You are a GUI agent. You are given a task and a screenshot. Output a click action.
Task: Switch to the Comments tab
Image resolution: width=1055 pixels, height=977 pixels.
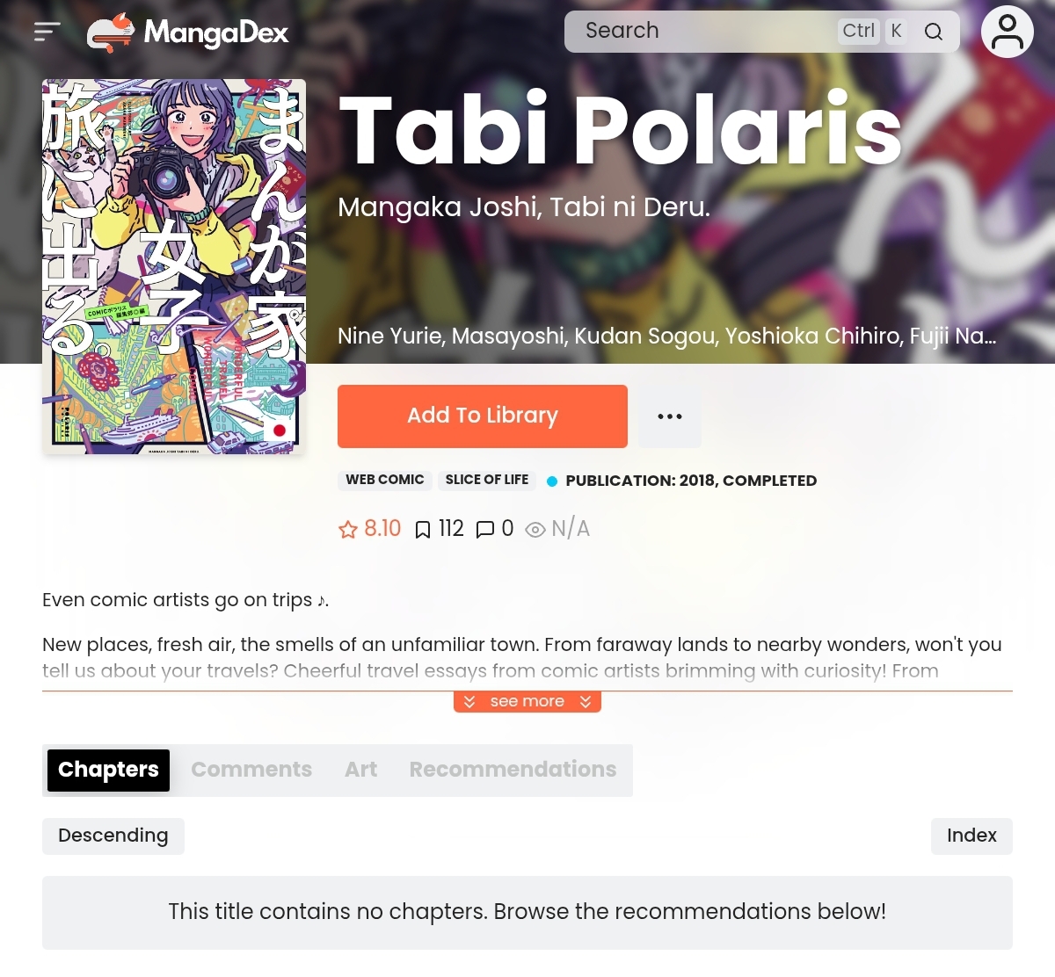coord(251,770)
